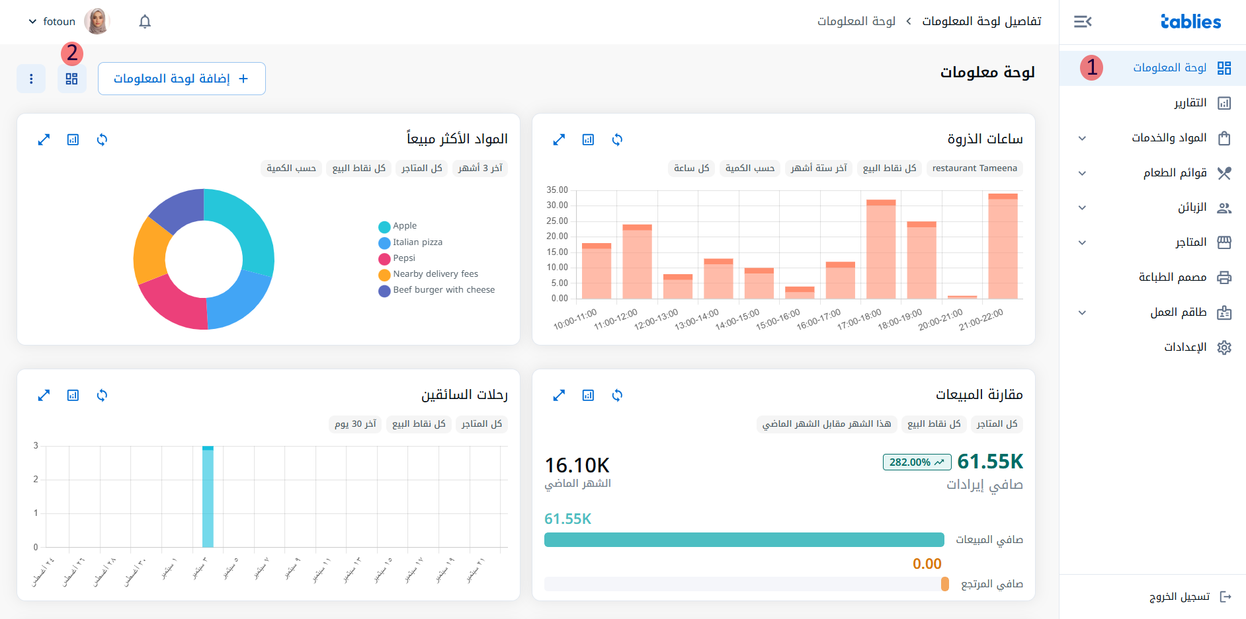Open الإعدادات in the sidebar
Image resolution: width=1246 pixels, height=619 pixels.
(x=1152, y=347)
